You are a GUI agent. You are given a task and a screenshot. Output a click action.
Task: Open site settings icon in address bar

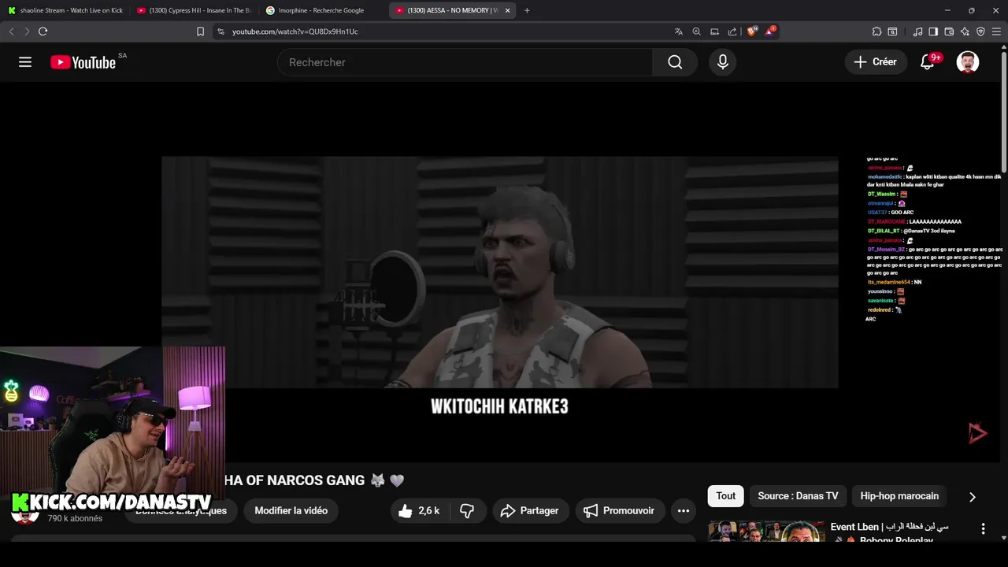[220, 31]
